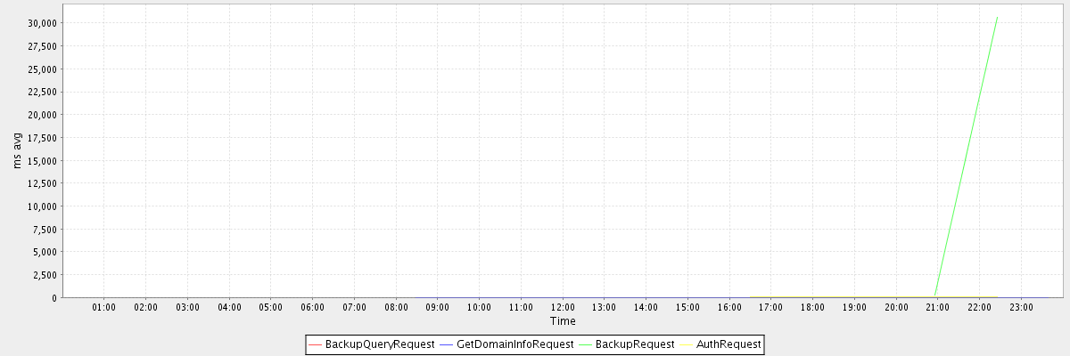Click the red BackupQueryRequest legend line
Screen dimensions: 1070x356
click(316, 344)
